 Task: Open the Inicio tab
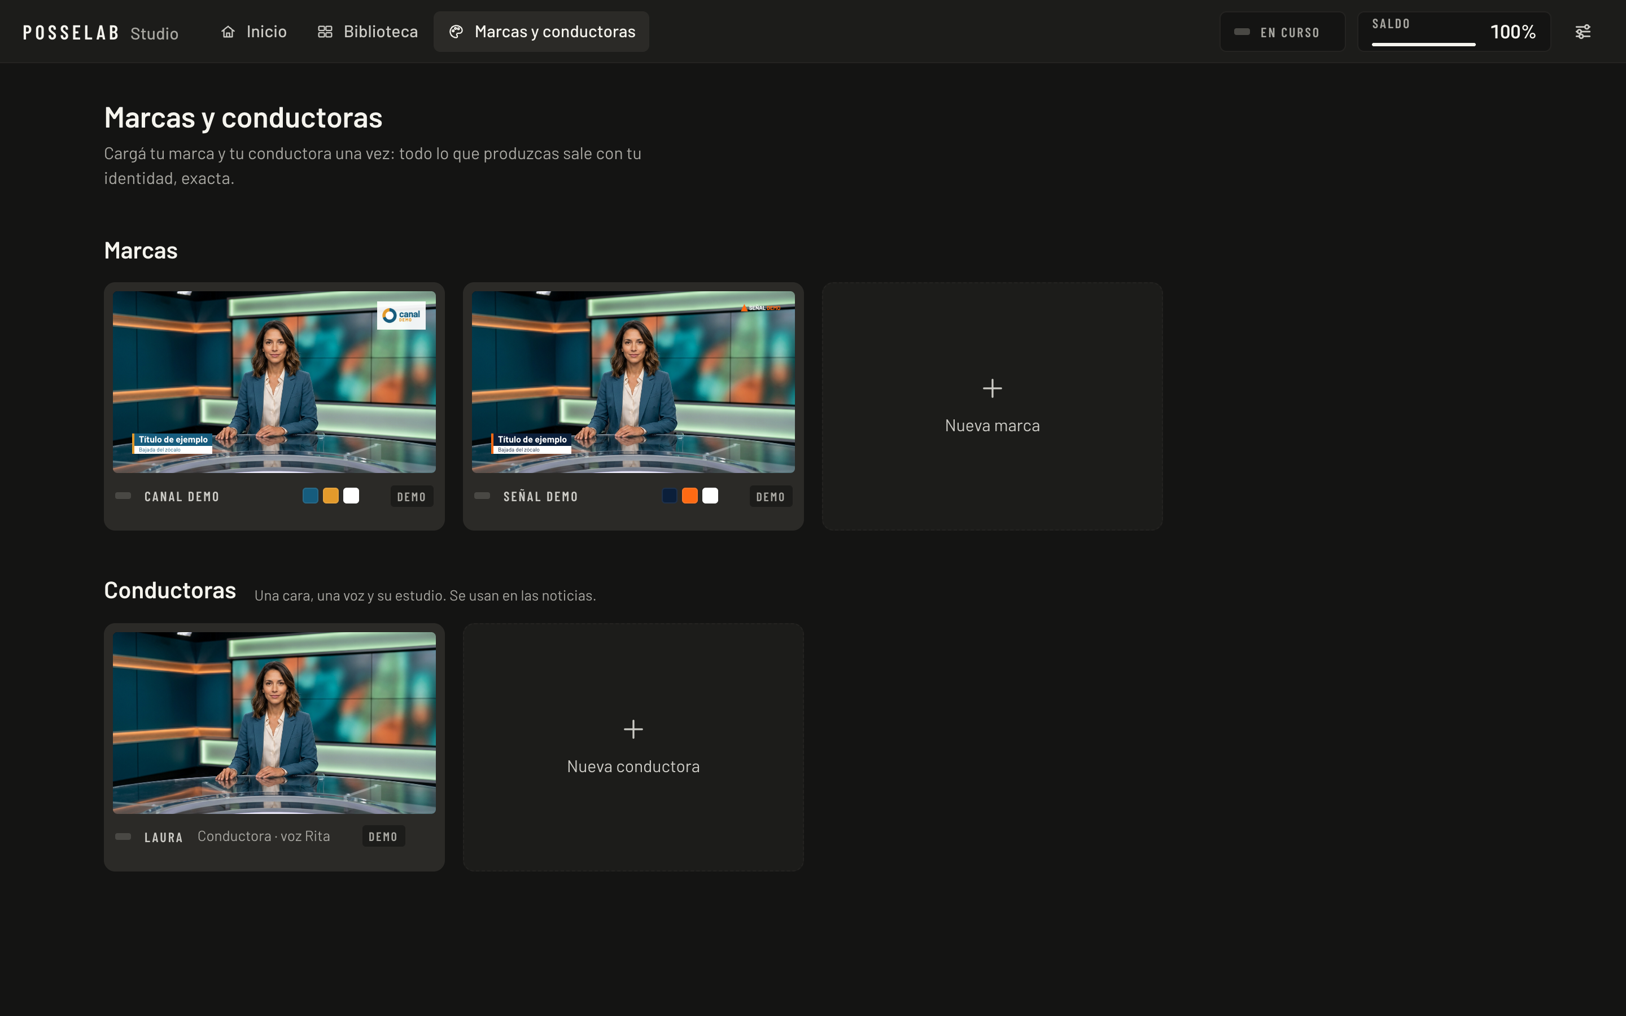point(254,32)
